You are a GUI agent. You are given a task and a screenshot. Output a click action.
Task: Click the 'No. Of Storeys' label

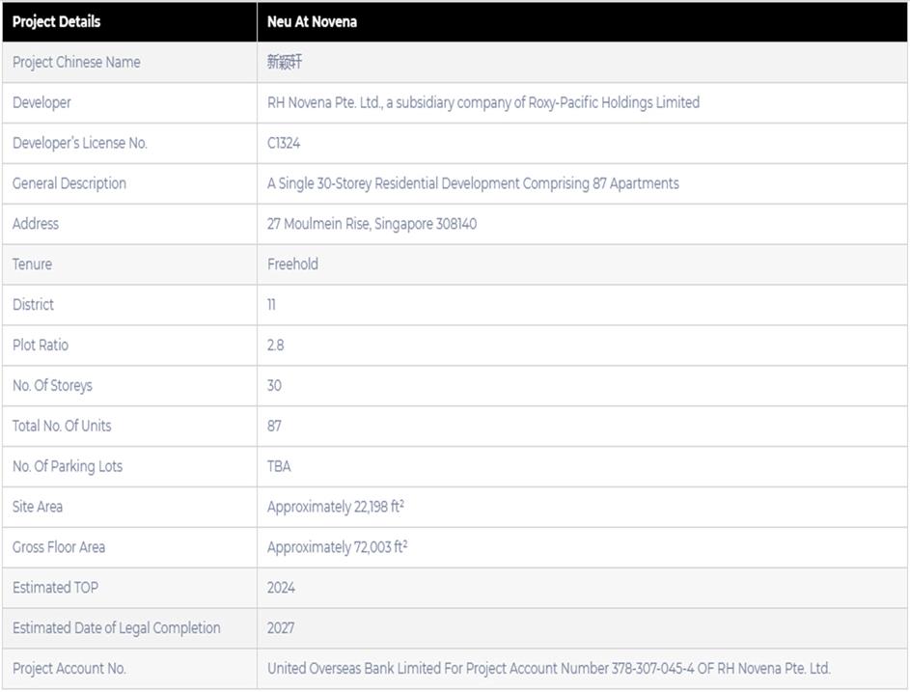(x=52, y=386)
